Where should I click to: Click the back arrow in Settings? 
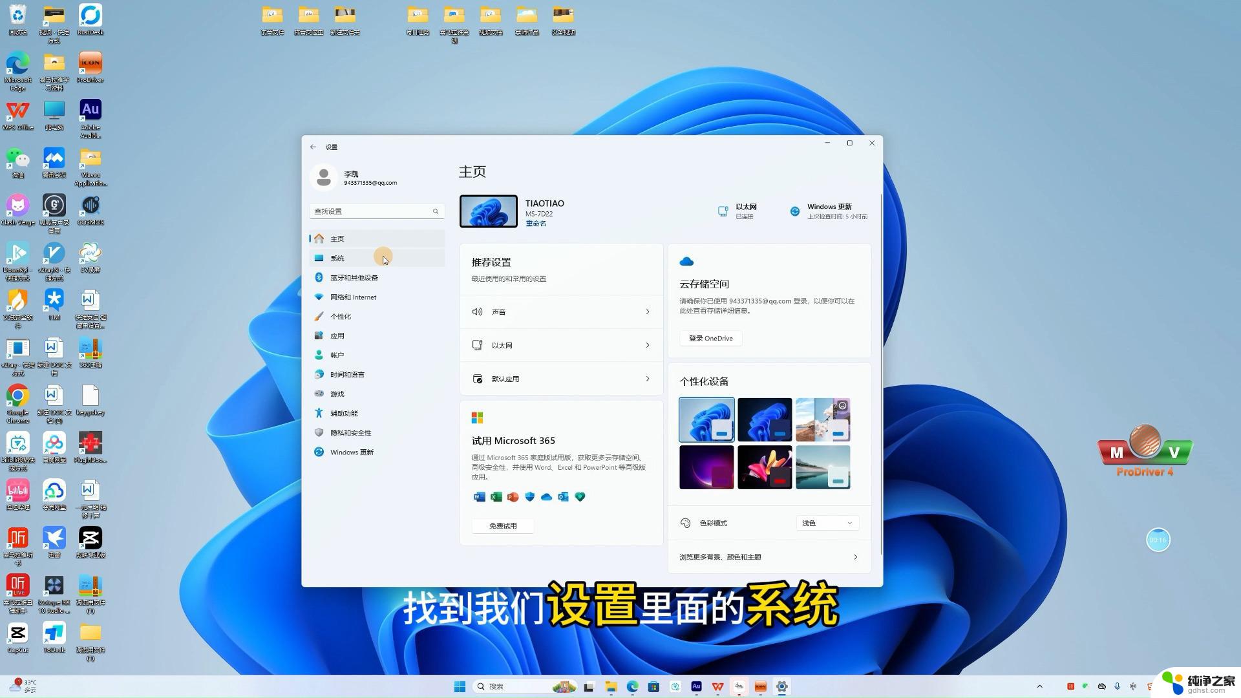(x=313, y=147)
